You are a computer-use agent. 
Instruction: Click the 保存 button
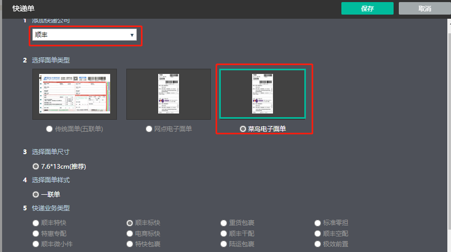(x=367, y=8)
